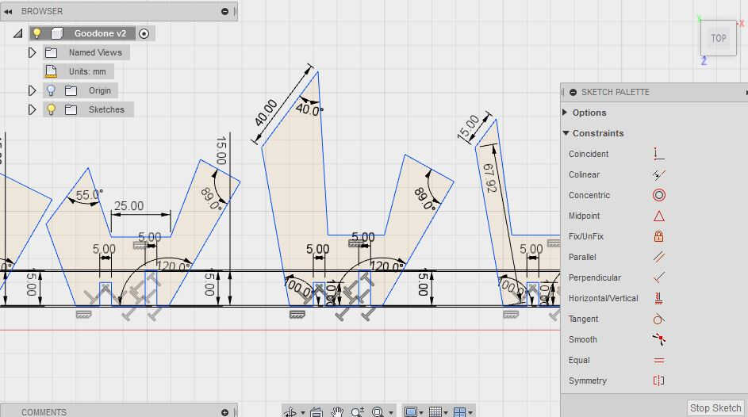Open the Orbit tool dropdown arrow
748x417 pixels.
[x=302, y=413]
